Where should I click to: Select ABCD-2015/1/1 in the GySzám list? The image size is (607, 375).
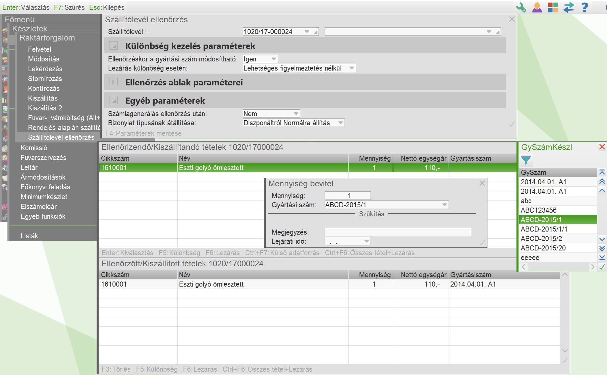click(x=558, y=229)
